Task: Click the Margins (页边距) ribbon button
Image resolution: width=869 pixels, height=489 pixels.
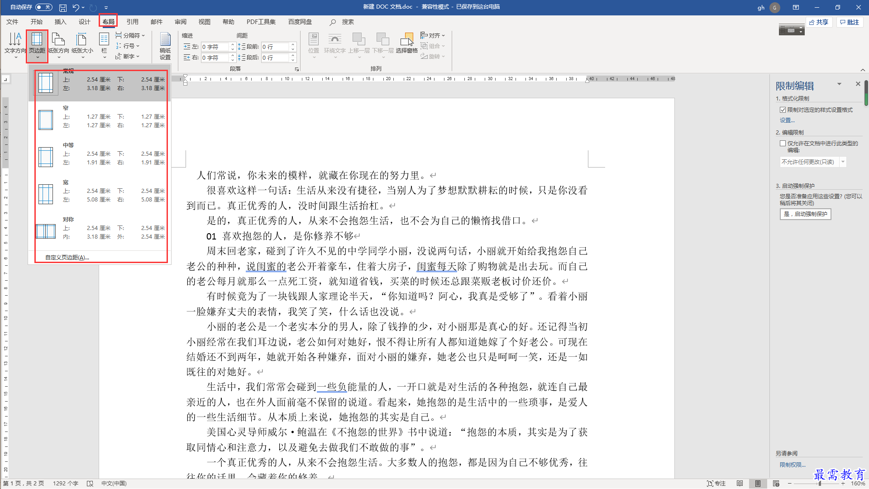Action: click(37, 45)
